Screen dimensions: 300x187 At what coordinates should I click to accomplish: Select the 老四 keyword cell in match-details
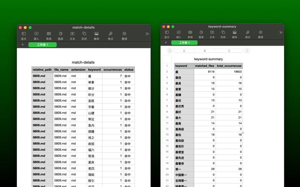pyautogui.click(x=94, y=168)
